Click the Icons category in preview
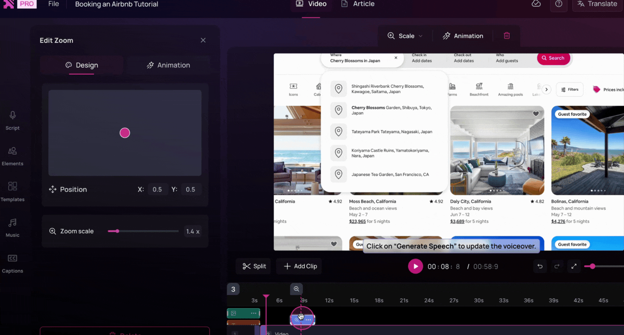The image size is (624, 335). point(293,89)
